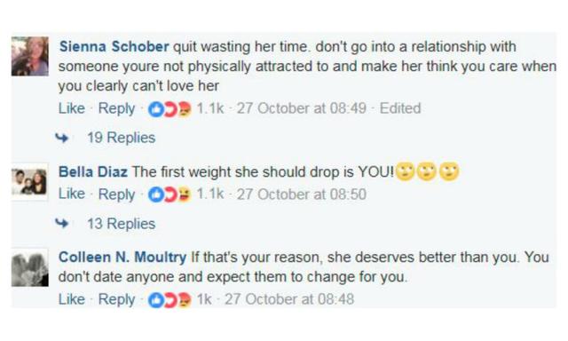Like Sienna Schober's comment
This screenshot has width=568, height=341.
72,108
